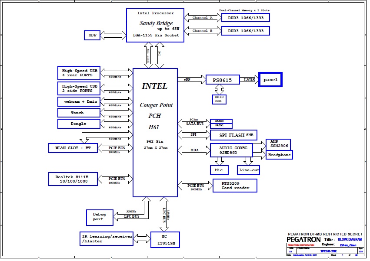
Task: Select the PS8615 block
Action: [223, 80]
